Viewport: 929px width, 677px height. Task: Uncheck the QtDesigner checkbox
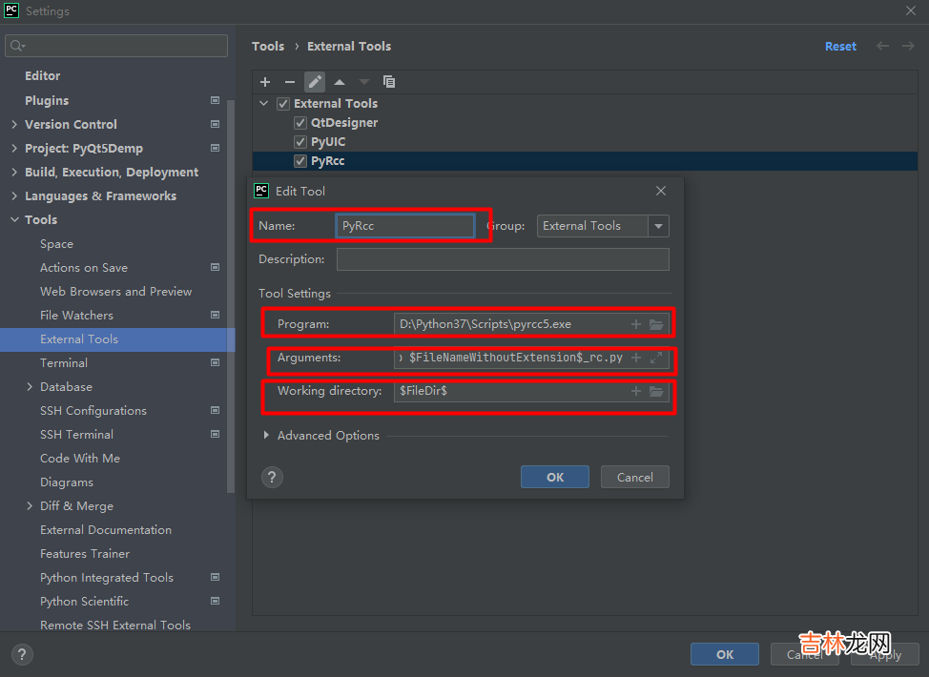(x=300, y=123)
